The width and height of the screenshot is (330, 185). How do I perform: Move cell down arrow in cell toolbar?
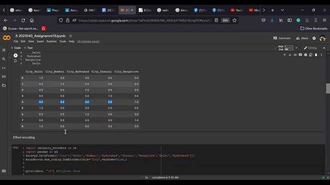[290, 55]
